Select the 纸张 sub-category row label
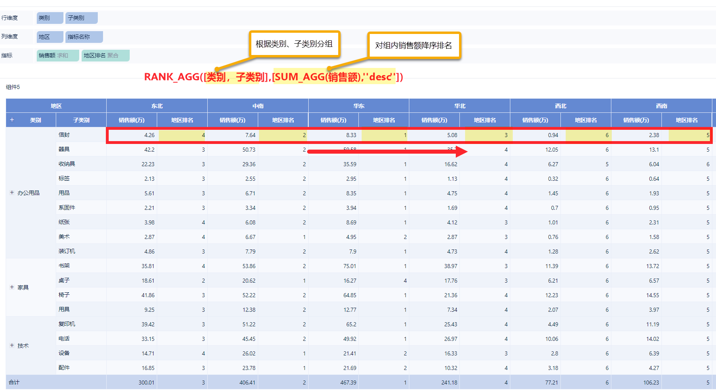Viewport: 716px width, 391px height. click(x=64, y=222)
